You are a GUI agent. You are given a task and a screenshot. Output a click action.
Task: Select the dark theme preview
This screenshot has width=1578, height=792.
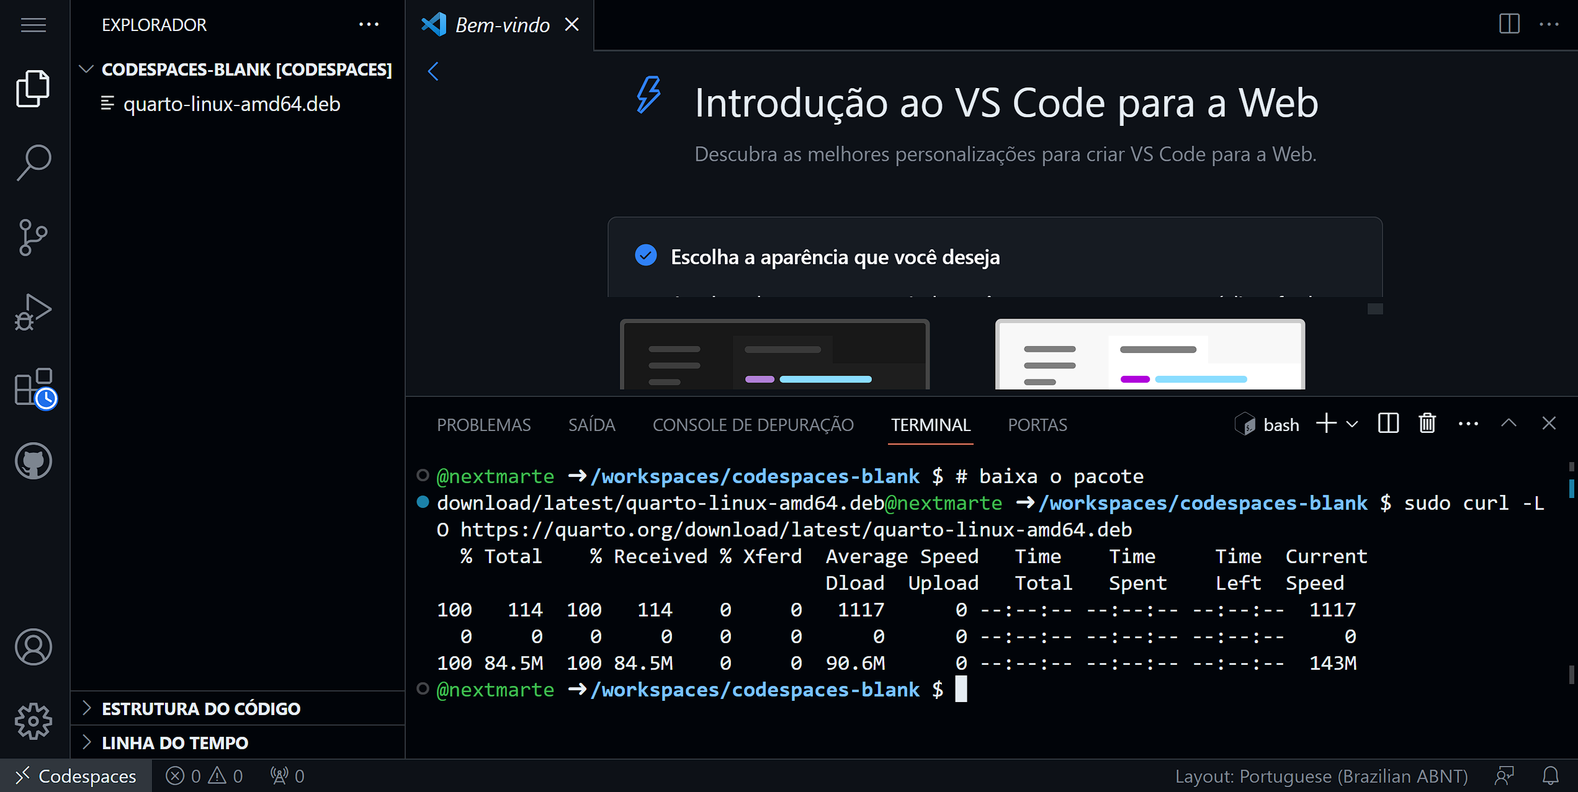point(774,354)
